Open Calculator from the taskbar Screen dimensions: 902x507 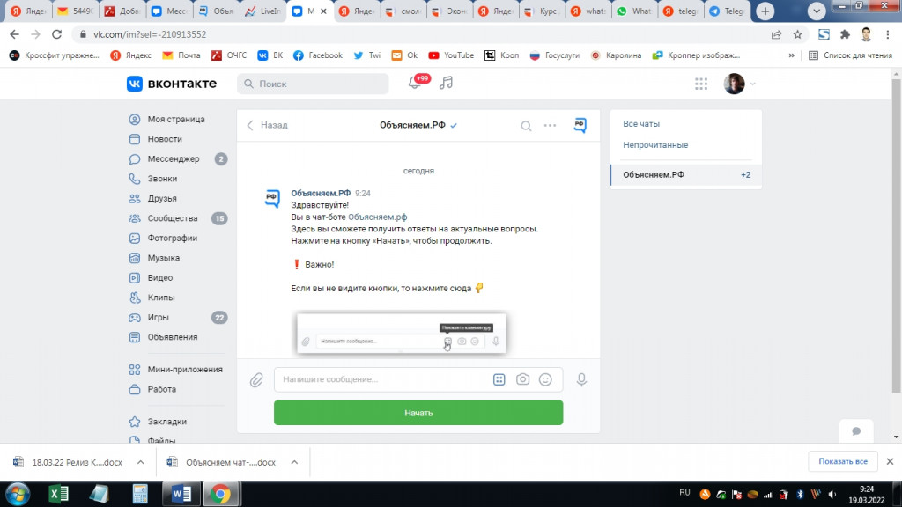click(x=140, y=494)
